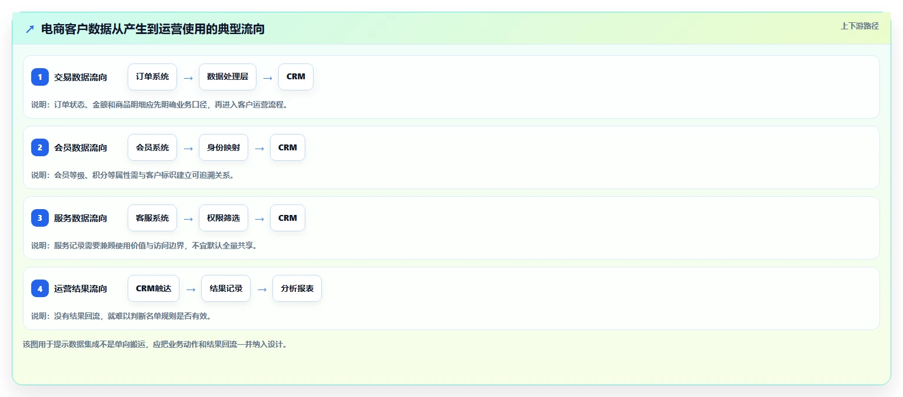Select the 会员系统 node
This screenshot has height=397, width=903.
point(152,147)
